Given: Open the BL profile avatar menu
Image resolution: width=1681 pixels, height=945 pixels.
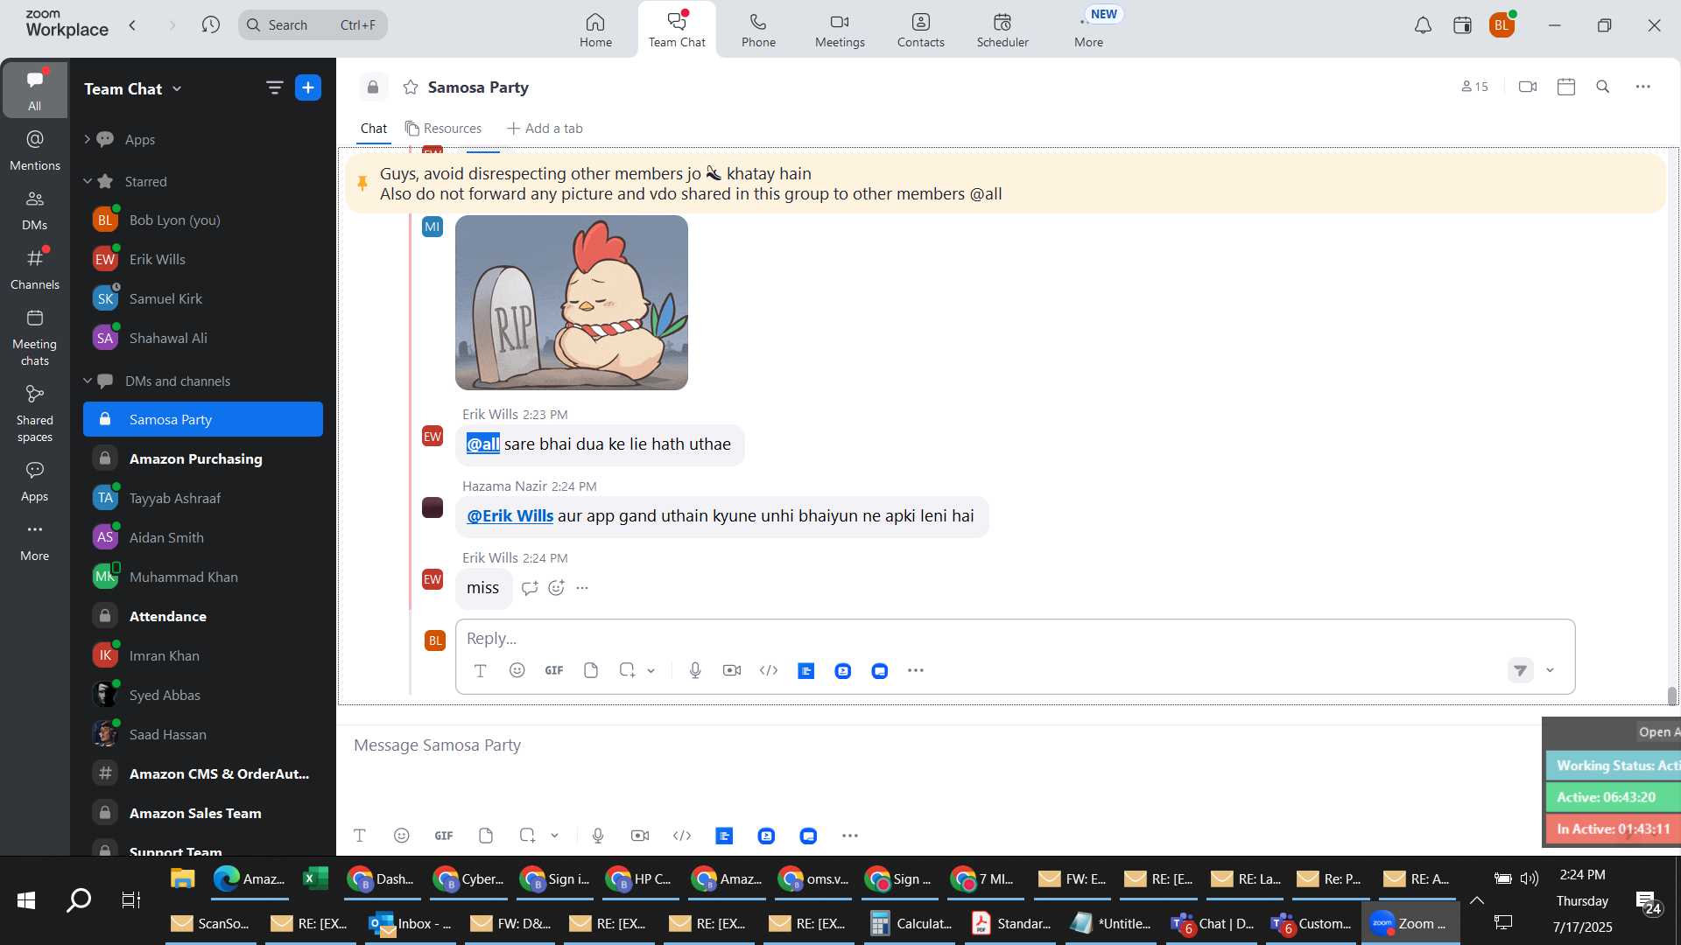Looking at the screenshot, I should [x=1502, y=25].
